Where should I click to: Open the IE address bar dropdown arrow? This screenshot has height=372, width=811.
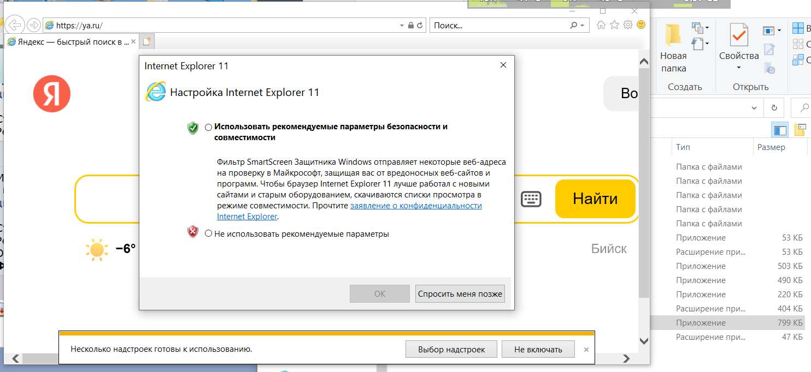pyautogui.click(x=402, y=25)
